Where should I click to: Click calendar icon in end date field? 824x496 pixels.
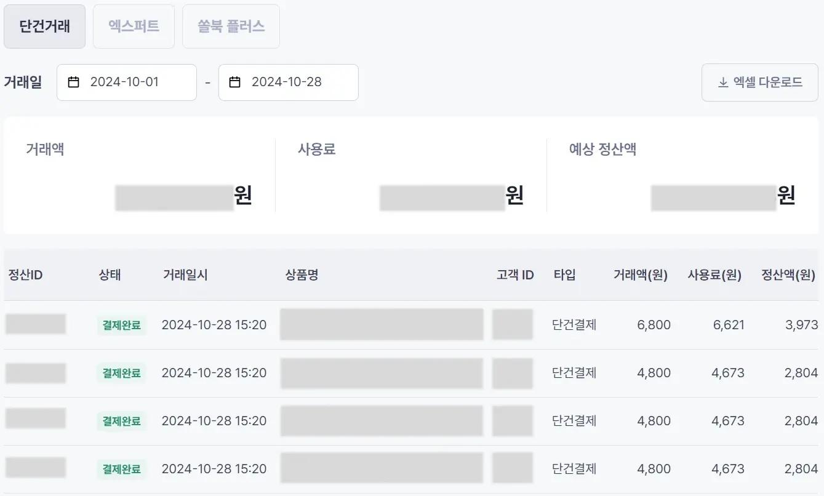(234, 82)
